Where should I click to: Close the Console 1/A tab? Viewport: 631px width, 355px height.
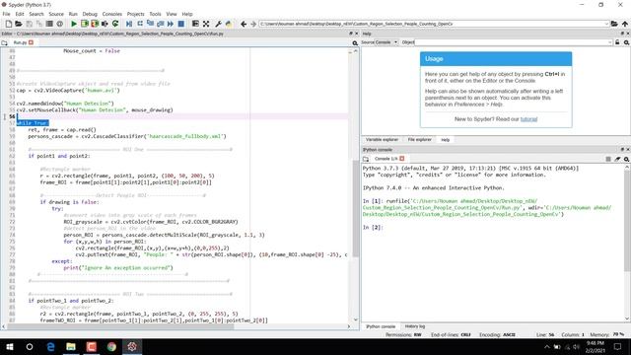[402, 159]
